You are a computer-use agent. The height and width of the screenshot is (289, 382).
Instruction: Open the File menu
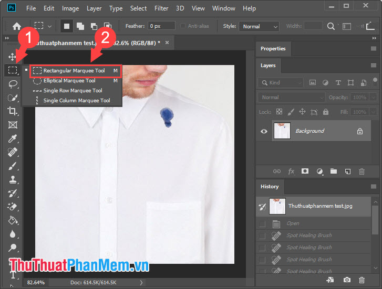click(x=31, y=8)
